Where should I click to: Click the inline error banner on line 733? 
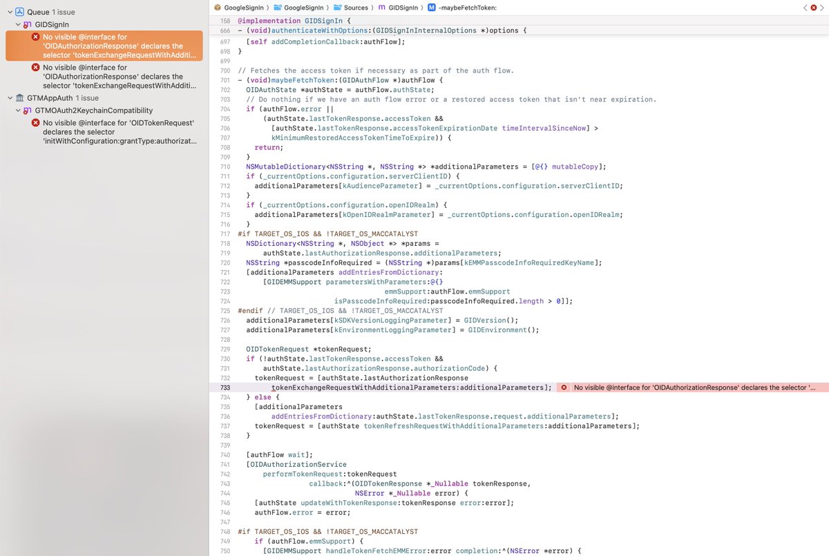(x=693, y=387)
